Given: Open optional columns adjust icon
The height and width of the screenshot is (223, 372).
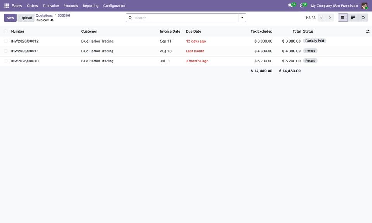Looking at the screenshot, I should [367, 31].
